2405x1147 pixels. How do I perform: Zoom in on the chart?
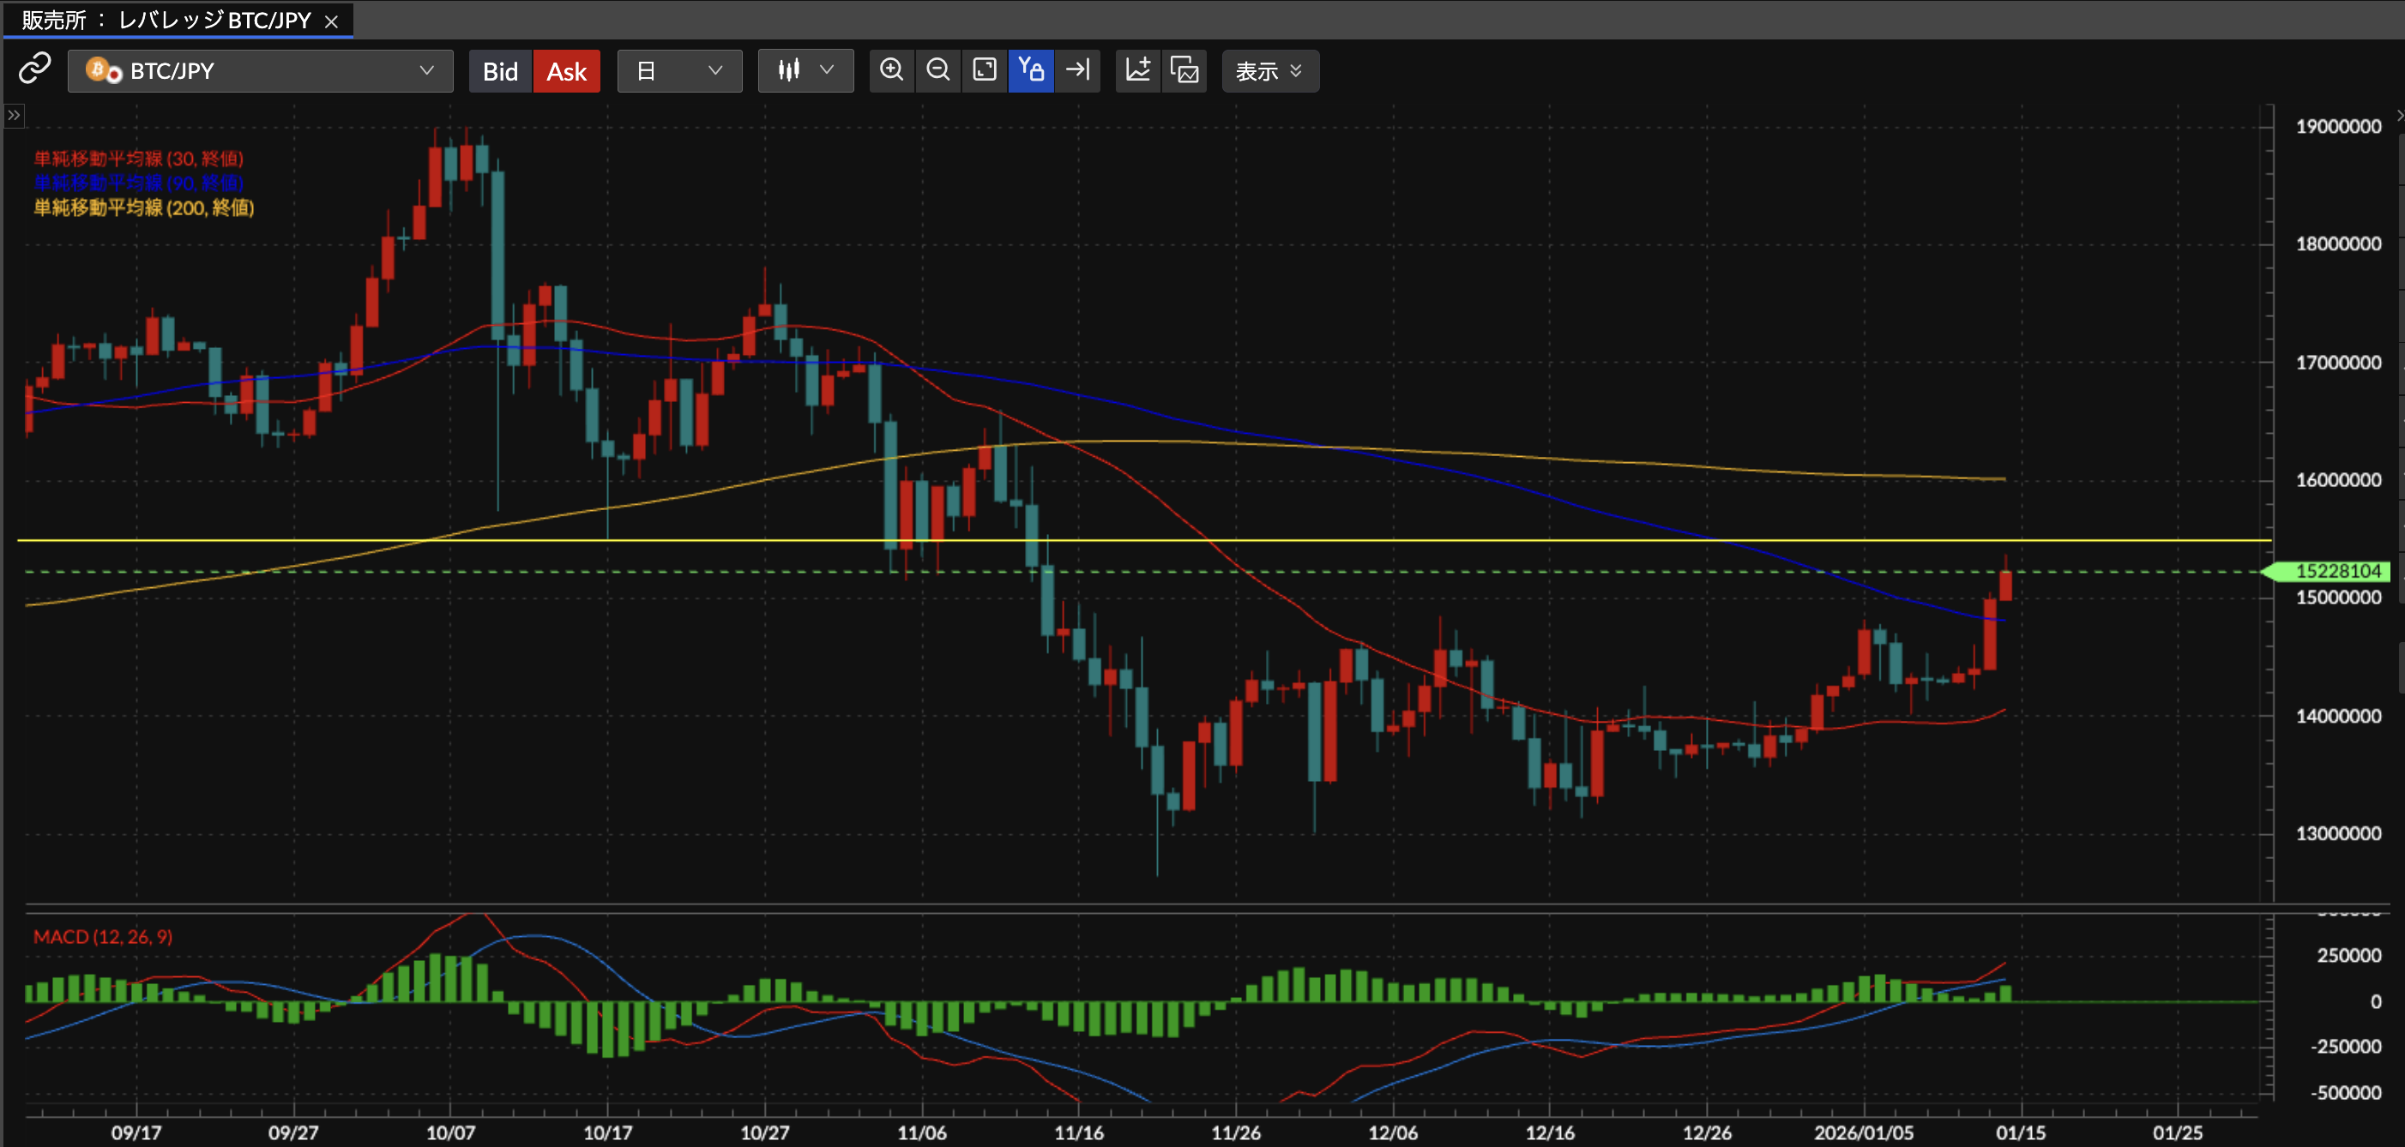[x=892, y=70]
